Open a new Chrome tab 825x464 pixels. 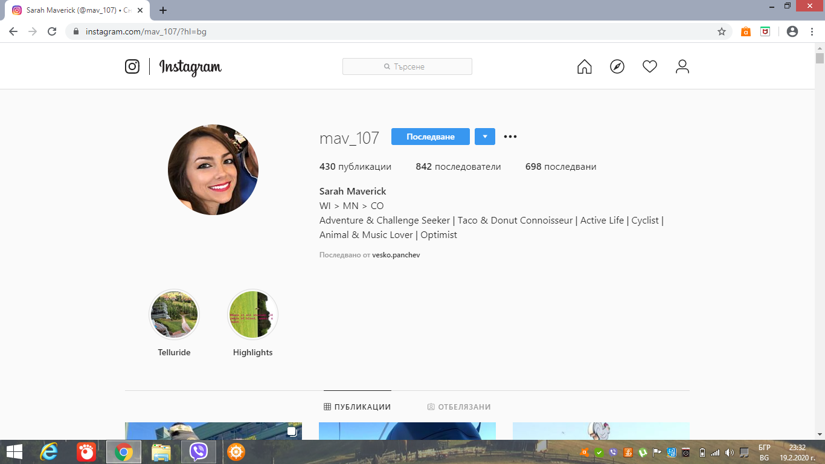[163, 10]
